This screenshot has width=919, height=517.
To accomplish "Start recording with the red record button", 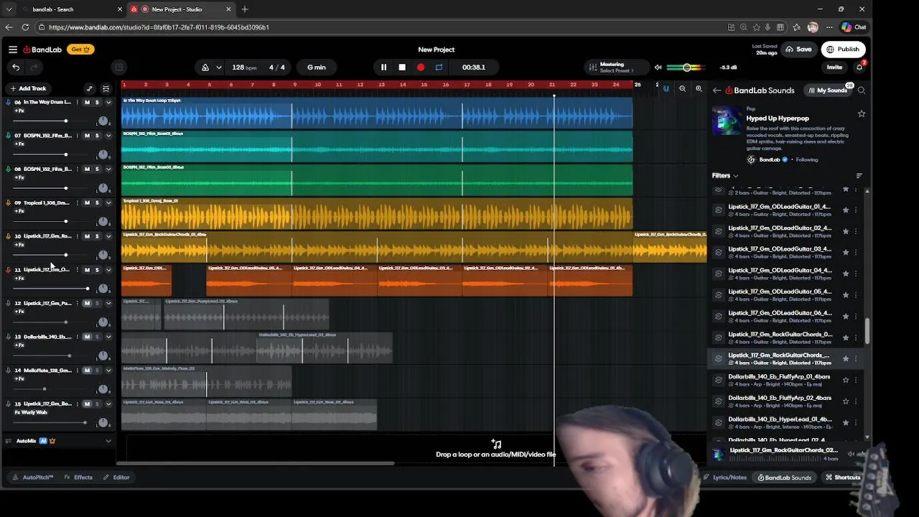I will click(x=421, y=67).
